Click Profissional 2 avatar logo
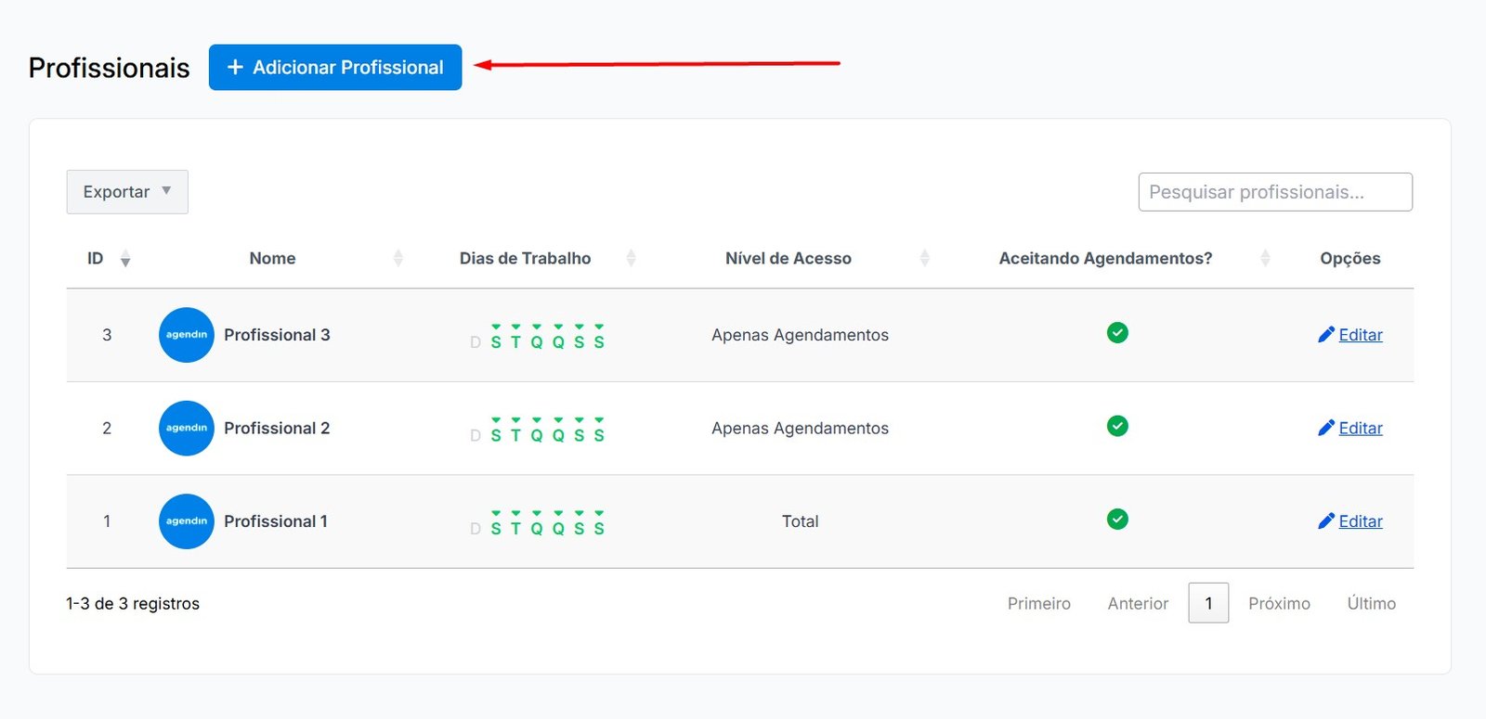Screen dimensions: 1486x719 tap(187, 428)
